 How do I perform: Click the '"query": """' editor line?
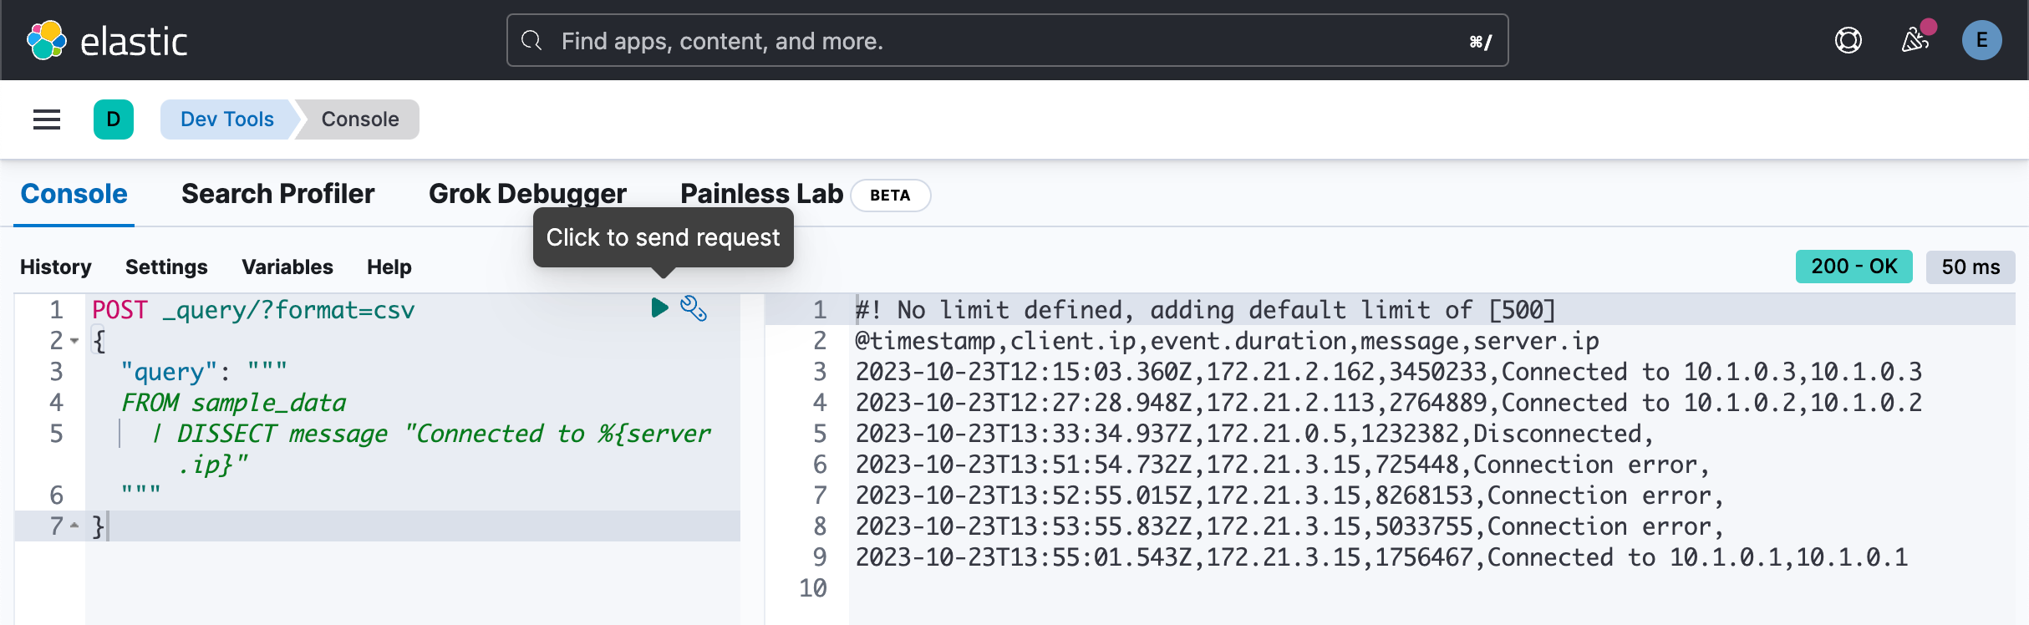point(204,372)
